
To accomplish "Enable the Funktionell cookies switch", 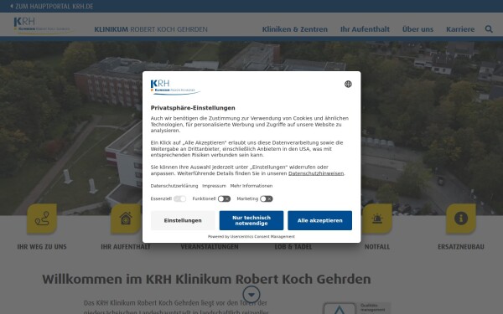I will coord(224,199).
